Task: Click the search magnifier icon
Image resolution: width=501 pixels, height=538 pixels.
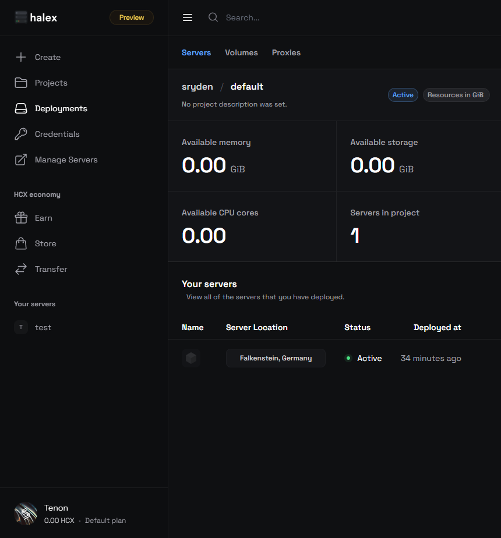Action: click(213, 17)
